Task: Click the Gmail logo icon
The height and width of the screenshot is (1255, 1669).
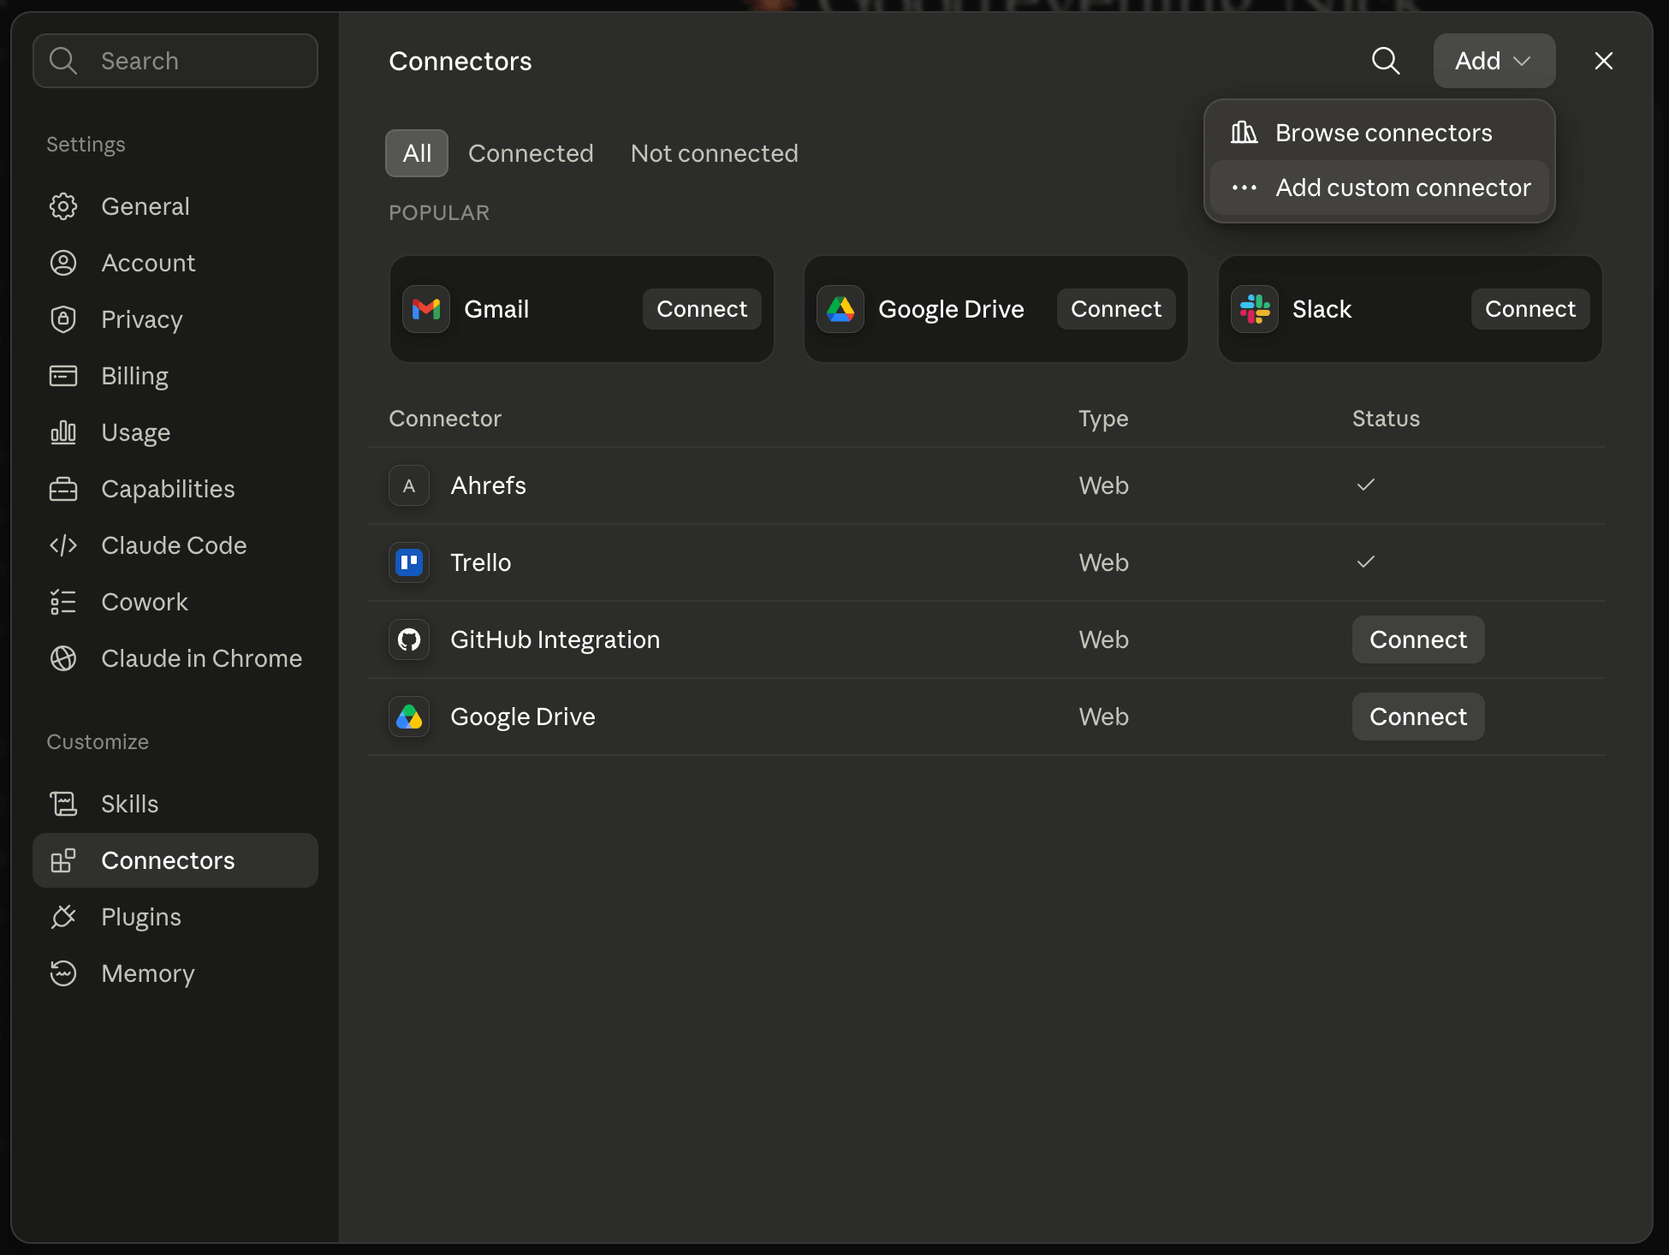Action: coord(426,309)
